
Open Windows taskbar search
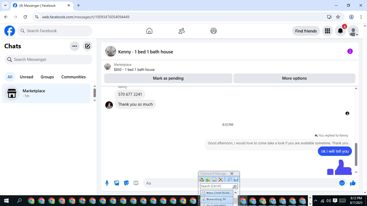pyautogui.click(x=19, y=201)
